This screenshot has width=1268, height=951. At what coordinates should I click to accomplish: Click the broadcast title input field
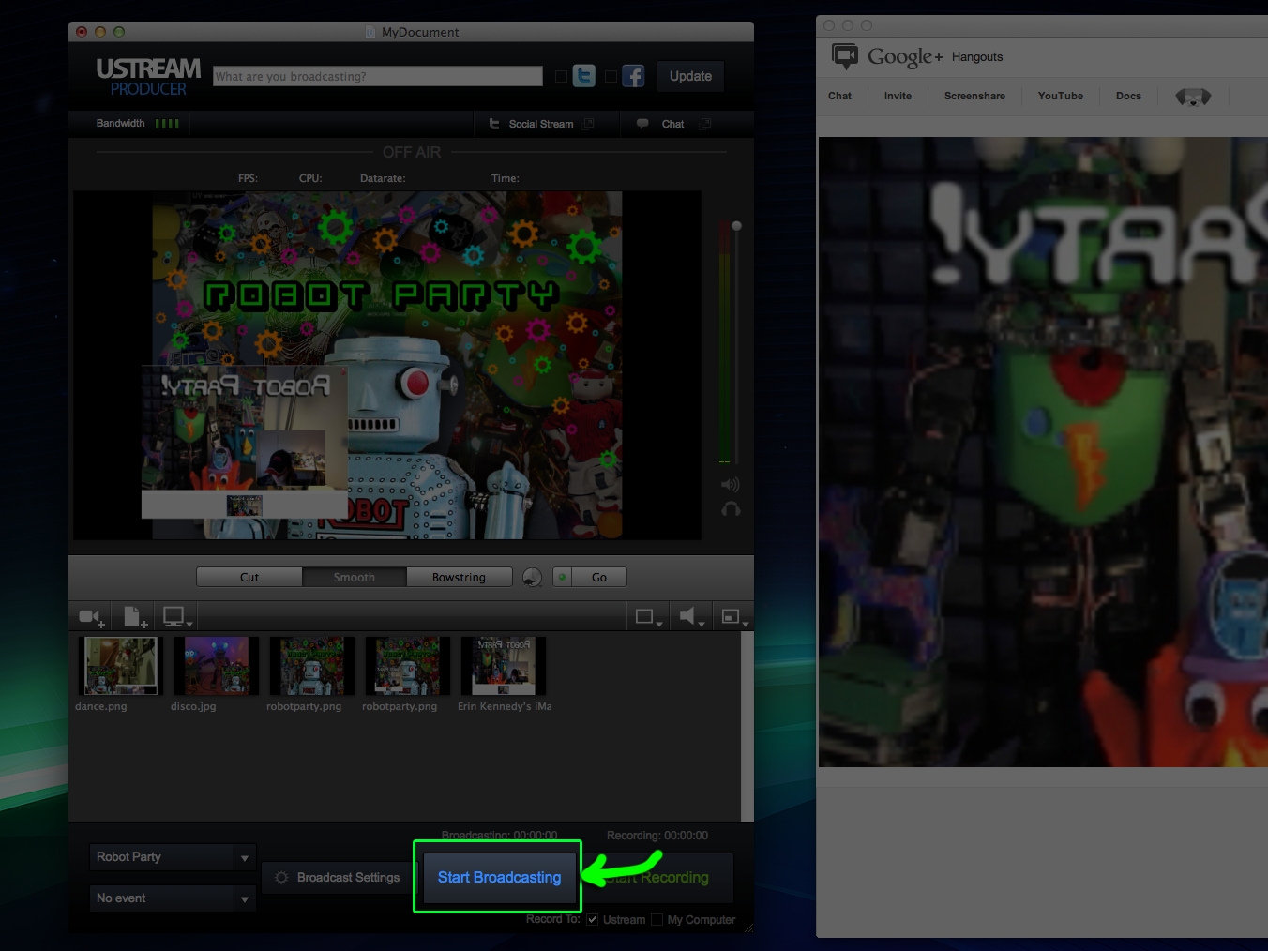coord(378,76)
